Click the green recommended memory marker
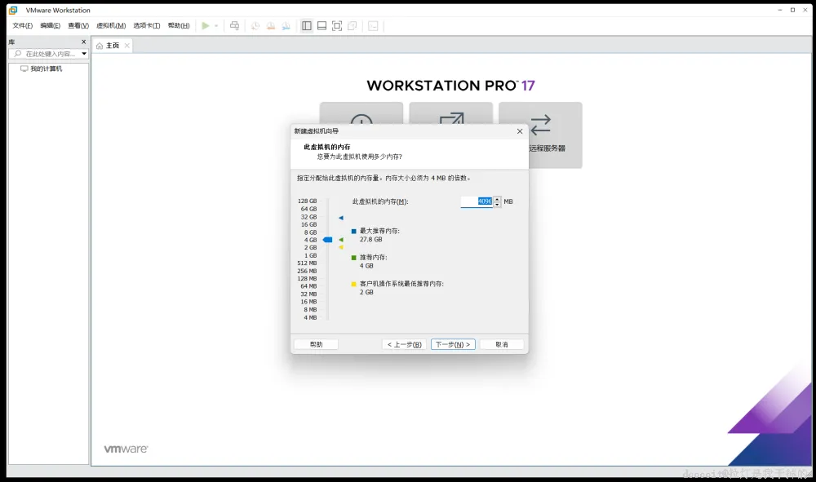The width and height of the screenshot is (816, 482). tap(341, 240)
